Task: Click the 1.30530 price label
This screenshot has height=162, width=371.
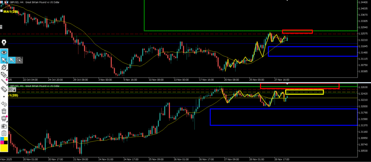Action: click(363, 151)
